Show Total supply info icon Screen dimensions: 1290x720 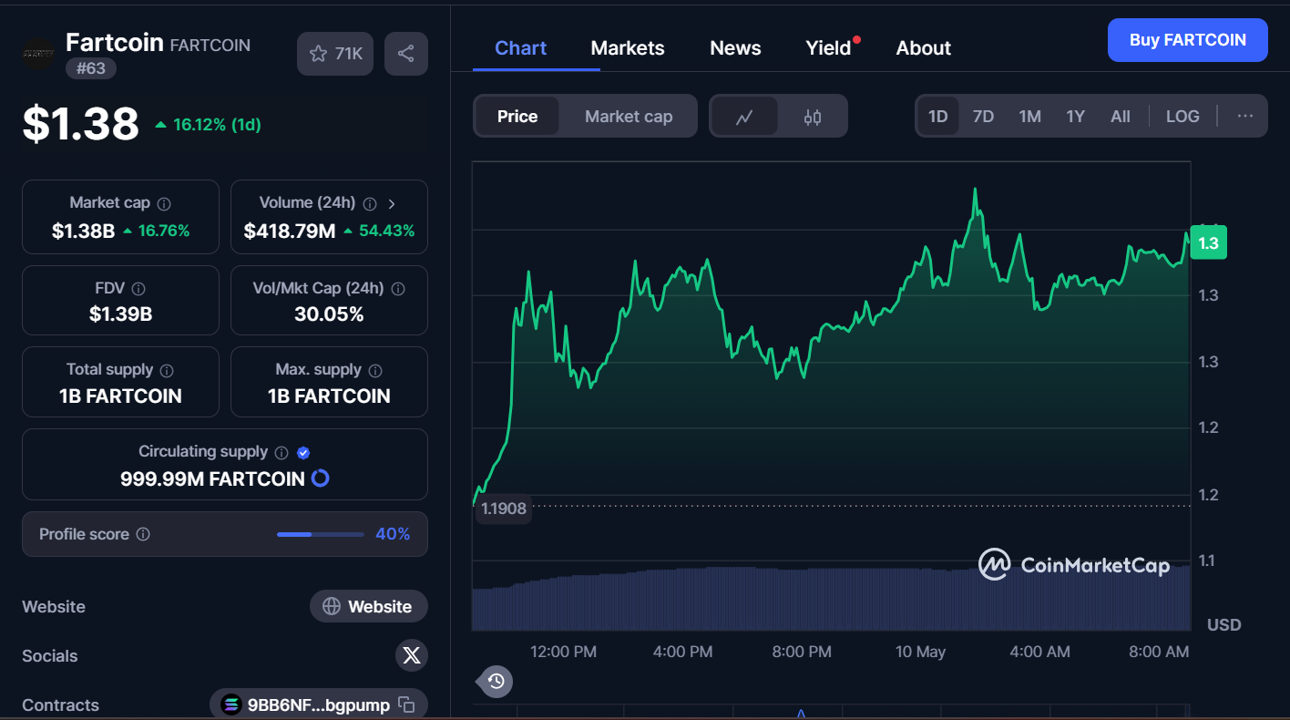click(167, 371)
